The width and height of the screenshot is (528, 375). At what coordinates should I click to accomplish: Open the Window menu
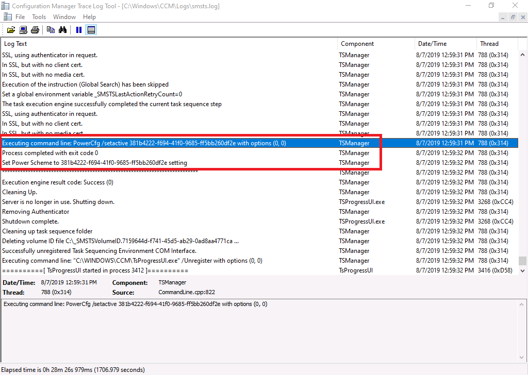pos(64,17)
